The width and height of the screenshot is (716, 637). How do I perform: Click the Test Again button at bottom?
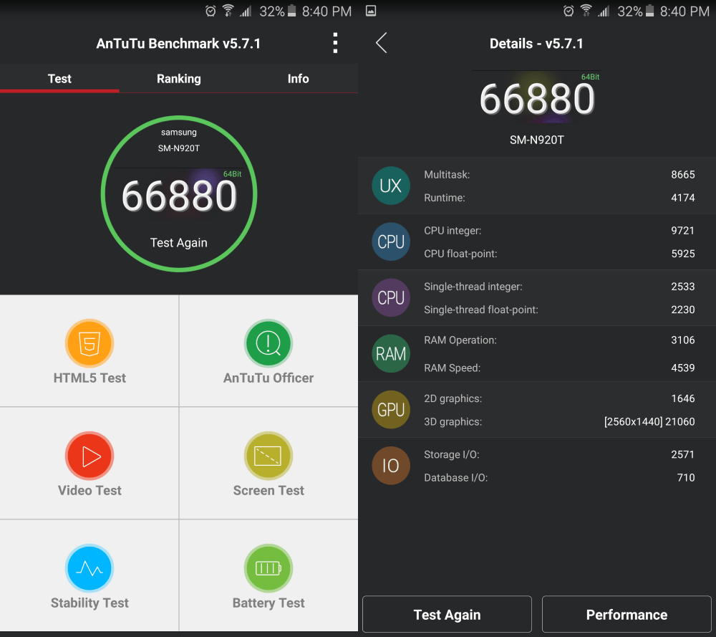point(447,614)
